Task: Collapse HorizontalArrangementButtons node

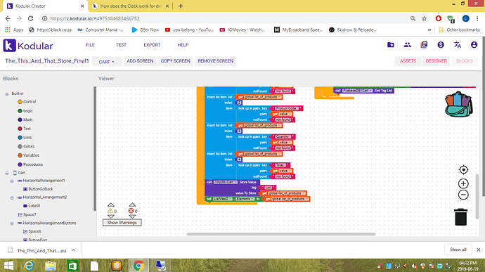Action: coord(12,223)
